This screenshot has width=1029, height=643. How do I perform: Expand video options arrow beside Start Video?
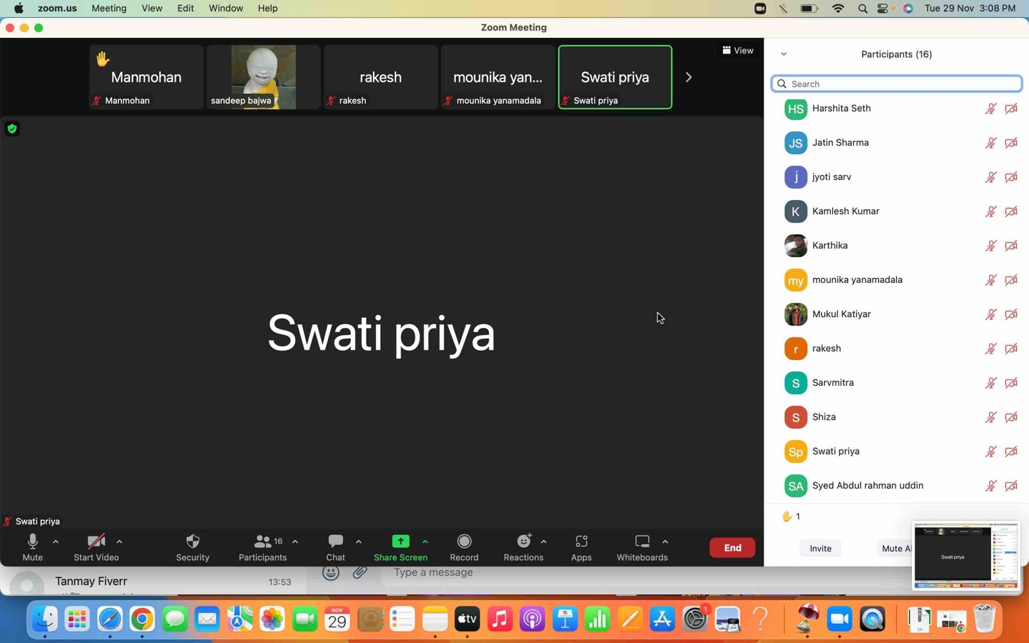tap(120, 541)
